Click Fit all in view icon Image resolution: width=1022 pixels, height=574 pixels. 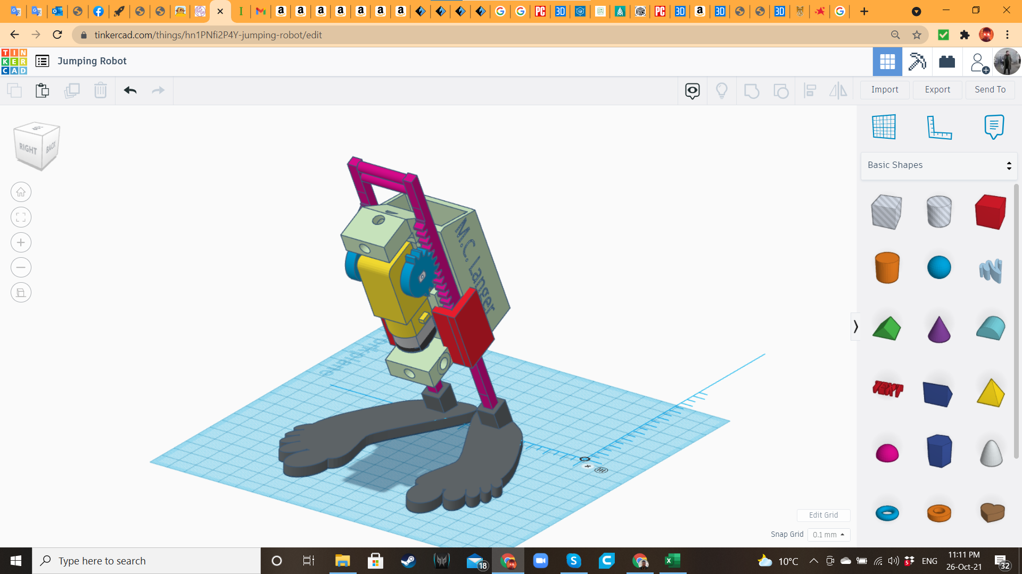pos(21,217)
